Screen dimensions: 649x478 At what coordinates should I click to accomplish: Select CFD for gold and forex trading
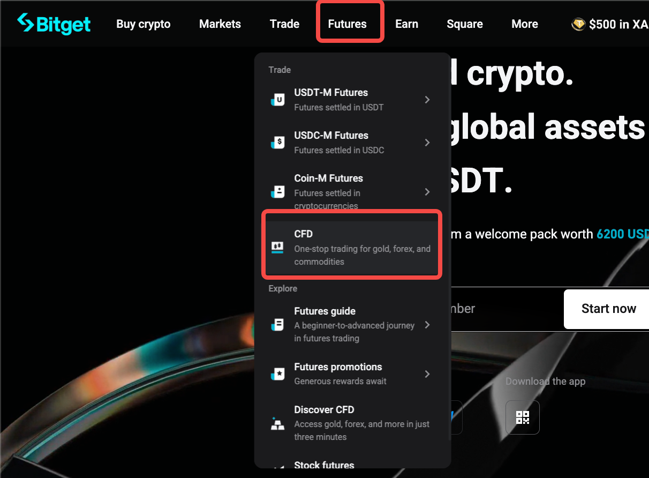coord(351,247)
